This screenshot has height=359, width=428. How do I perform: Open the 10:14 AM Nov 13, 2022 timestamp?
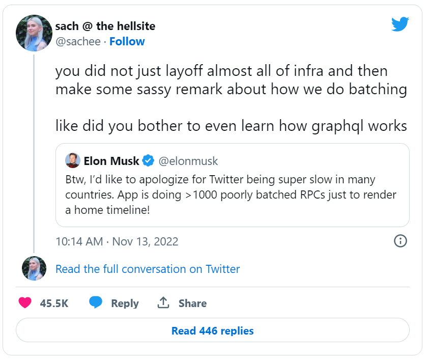pyautogui.click(x=117, y=241)
